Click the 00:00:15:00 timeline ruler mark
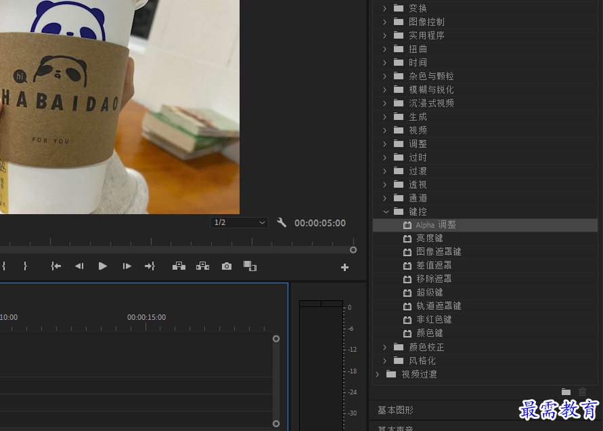 [x=146, y=317]
